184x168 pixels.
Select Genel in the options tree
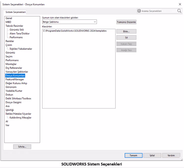[x=9, y=18]
